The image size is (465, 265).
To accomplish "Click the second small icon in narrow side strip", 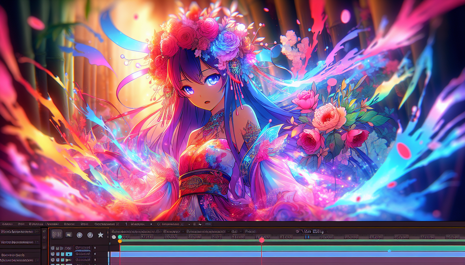I will pos(44,237).
